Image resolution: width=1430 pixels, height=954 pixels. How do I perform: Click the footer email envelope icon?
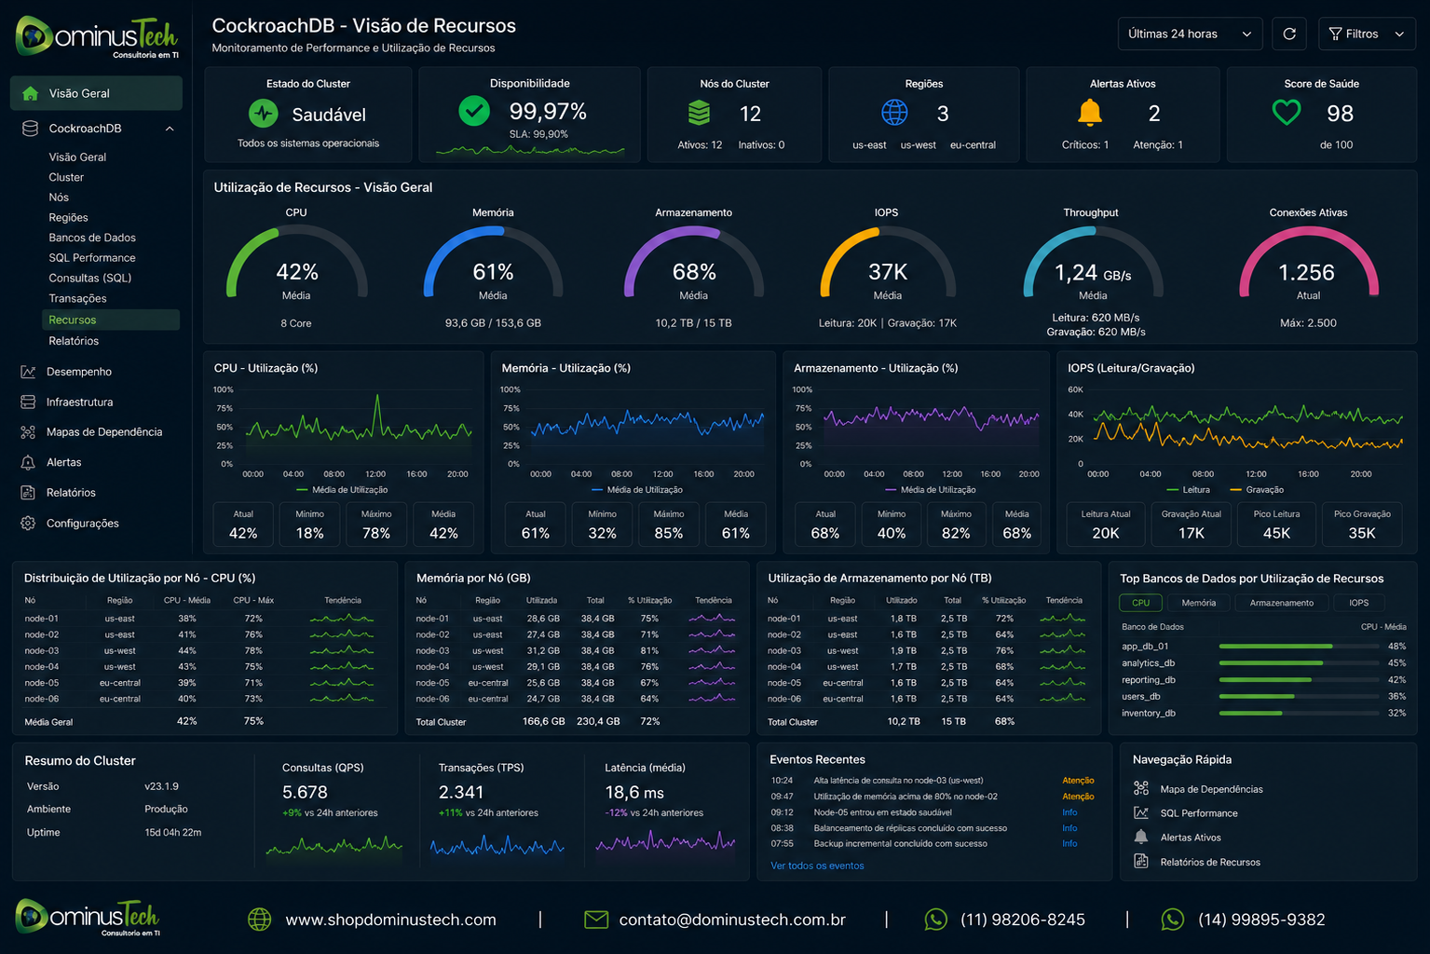(595, 920)
